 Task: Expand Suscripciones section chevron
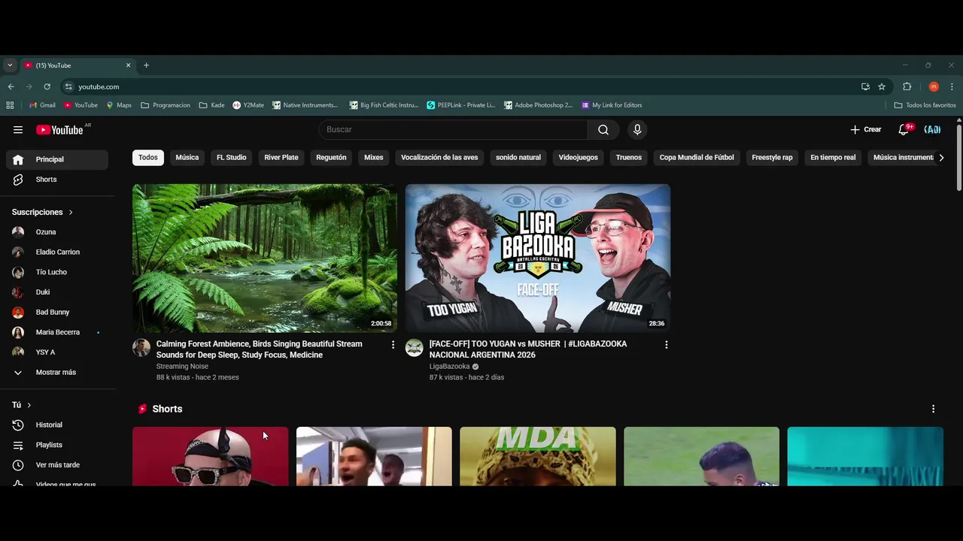[x=71, y=213]
